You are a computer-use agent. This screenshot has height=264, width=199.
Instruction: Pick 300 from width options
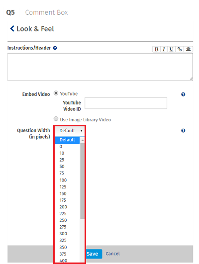pos(67,234)
